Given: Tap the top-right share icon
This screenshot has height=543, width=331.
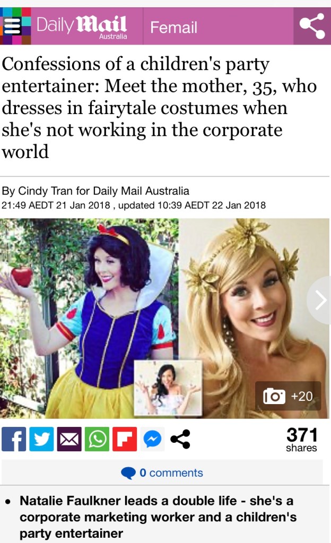Looking at the screenshot, I should click(312, 27).
